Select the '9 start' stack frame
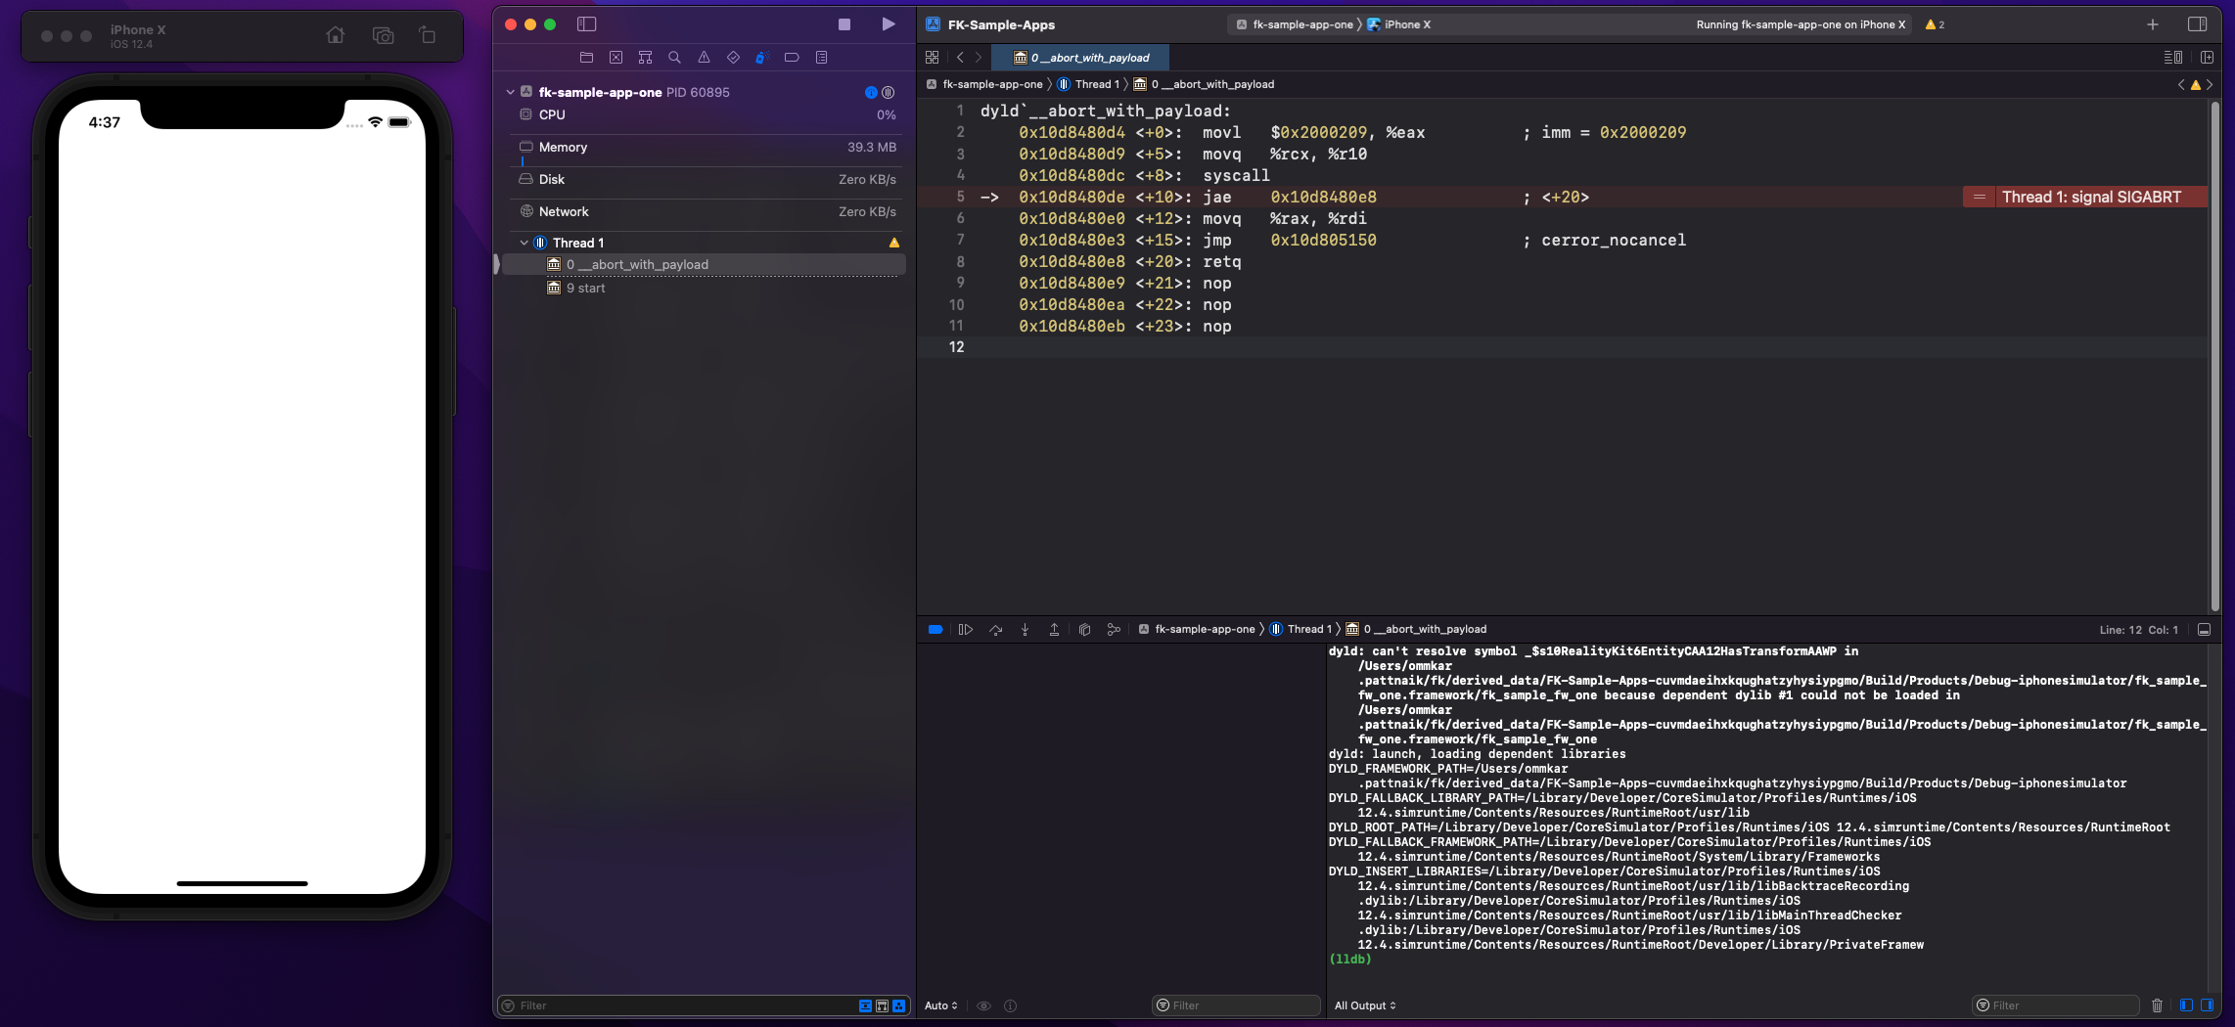The width and height of the screenshot is (2235, 1027). coord(585,289)
